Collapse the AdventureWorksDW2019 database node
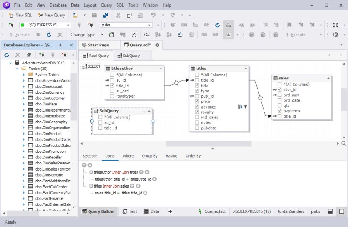348x227 pixels. pos(10,63)
